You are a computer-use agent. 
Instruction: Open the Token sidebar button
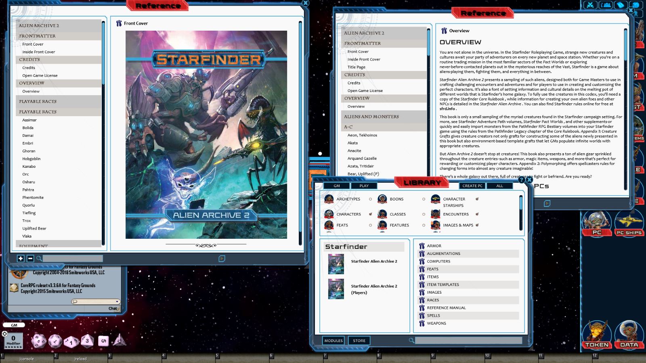coord(597,334)
